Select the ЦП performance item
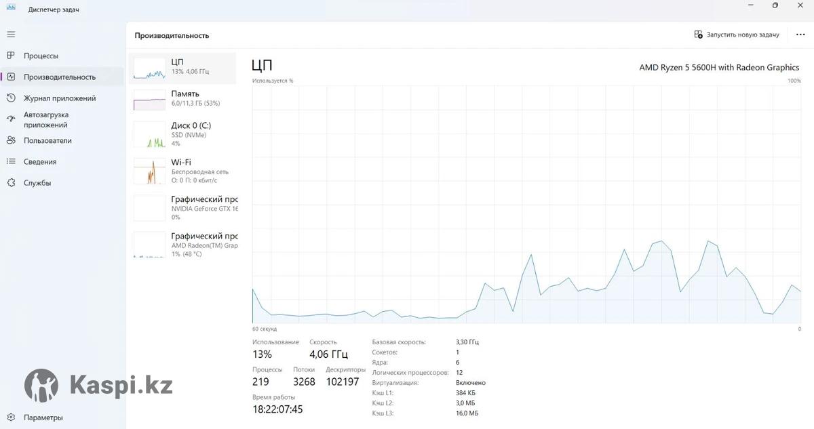This screenshot has width=814, height=429. (x=182, y=66)
